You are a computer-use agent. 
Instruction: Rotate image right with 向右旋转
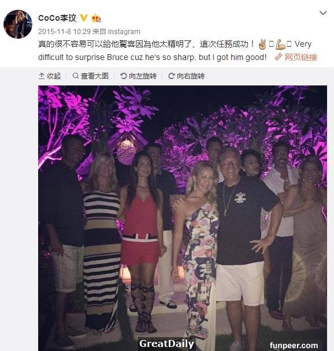187,76
